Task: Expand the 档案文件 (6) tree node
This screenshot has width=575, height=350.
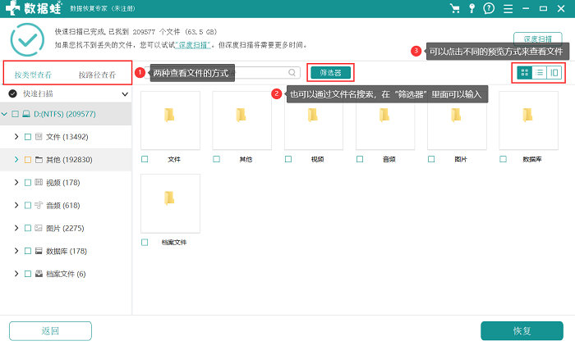Action: point(16,274)
